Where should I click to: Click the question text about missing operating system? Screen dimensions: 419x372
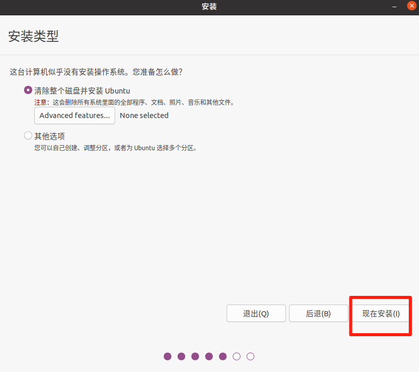point(96,72)
